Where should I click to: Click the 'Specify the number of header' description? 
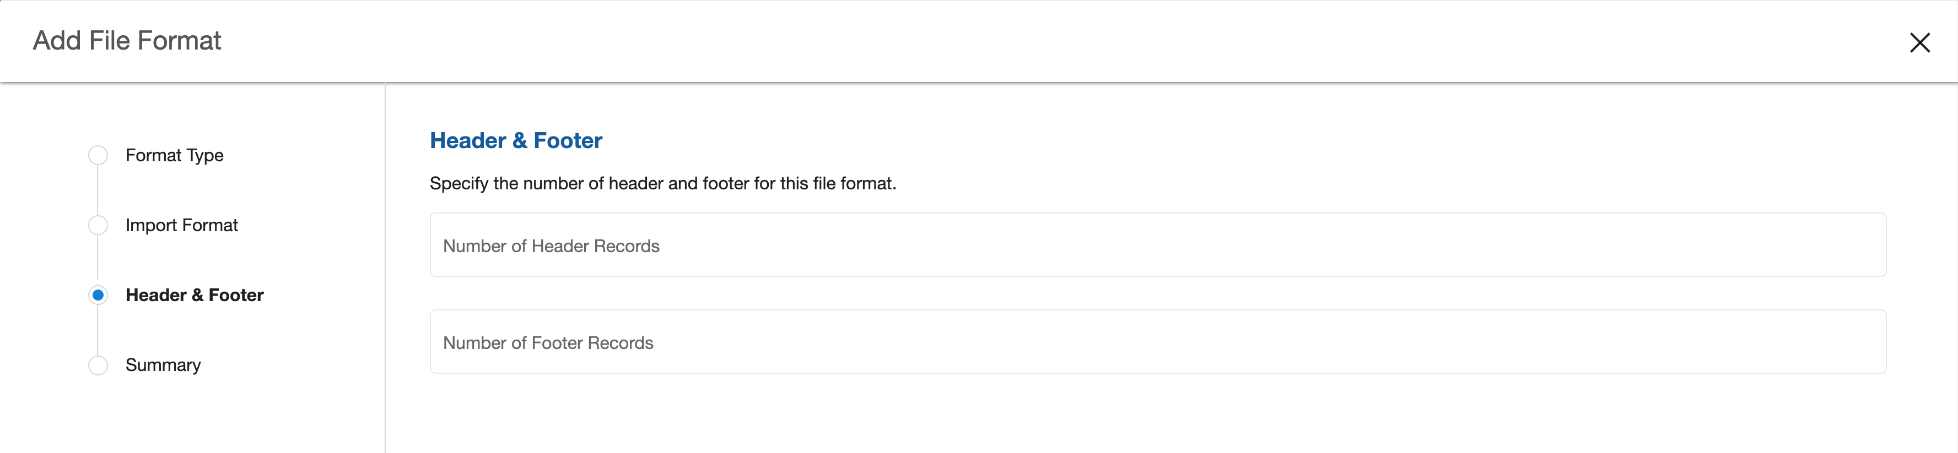(x=662, y=184)
